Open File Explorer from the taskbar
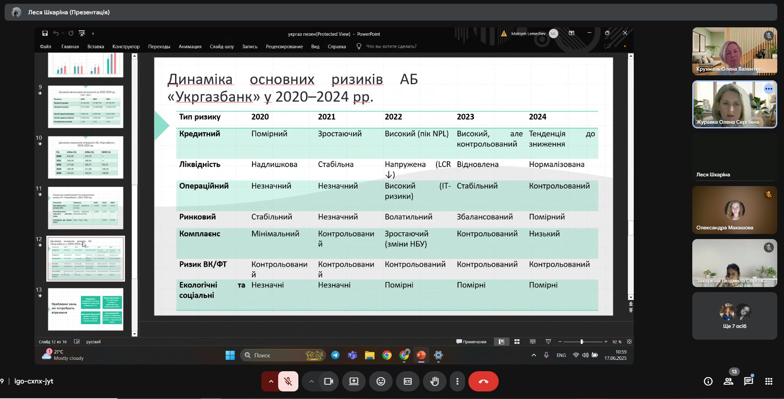Image resolution: width=784 pixels, height=399 pixels. click(369, 355)
